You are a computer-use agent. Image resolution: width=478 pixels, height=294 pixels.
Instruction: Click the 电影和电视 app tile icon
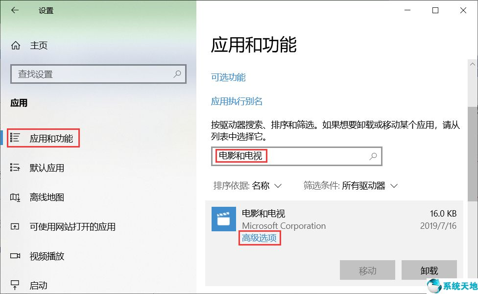[224, 219]
